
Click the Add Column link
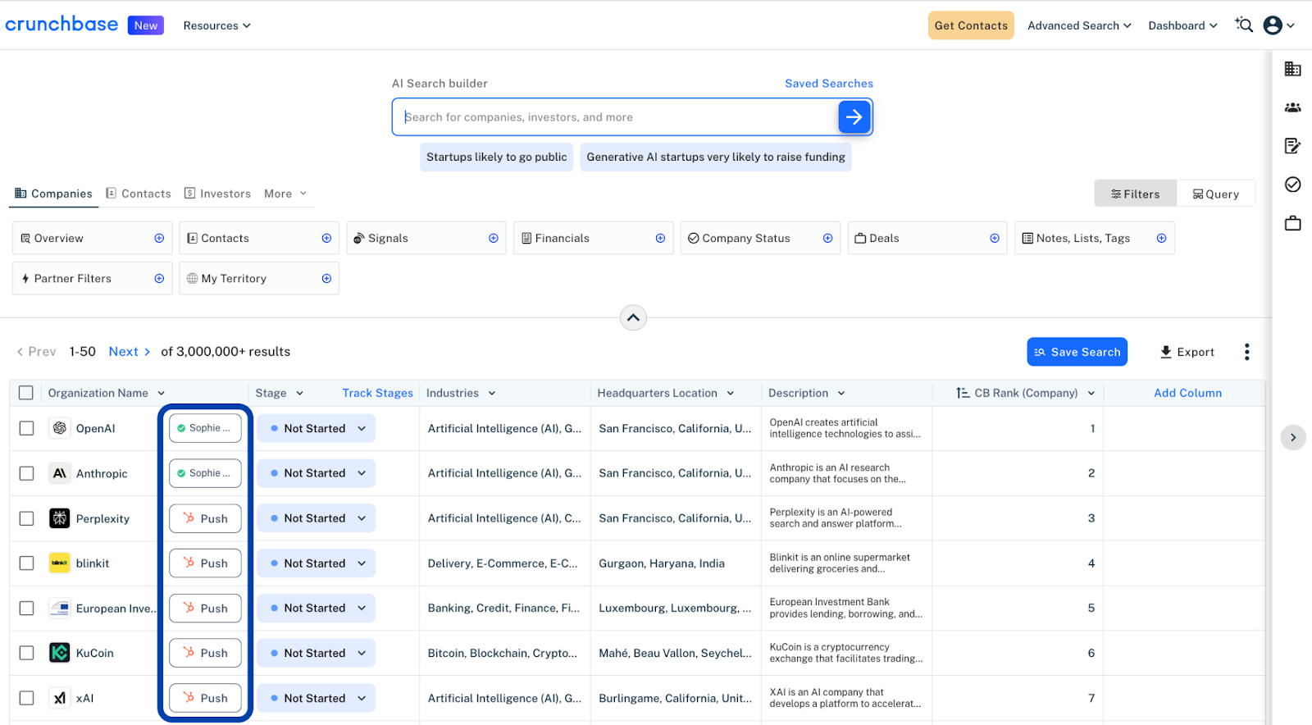(x=1188, y=394)
